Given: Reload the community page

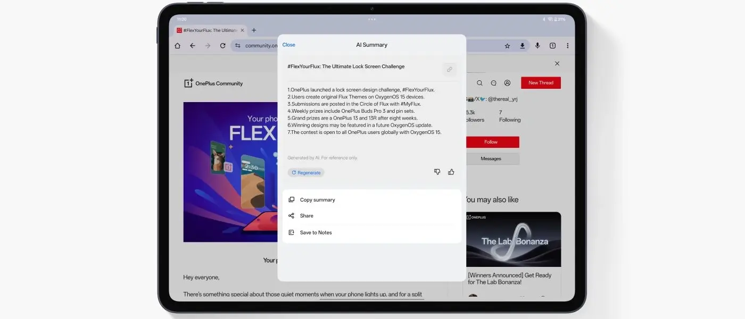Looking at the screenshot, I should [x=222, y=46].
